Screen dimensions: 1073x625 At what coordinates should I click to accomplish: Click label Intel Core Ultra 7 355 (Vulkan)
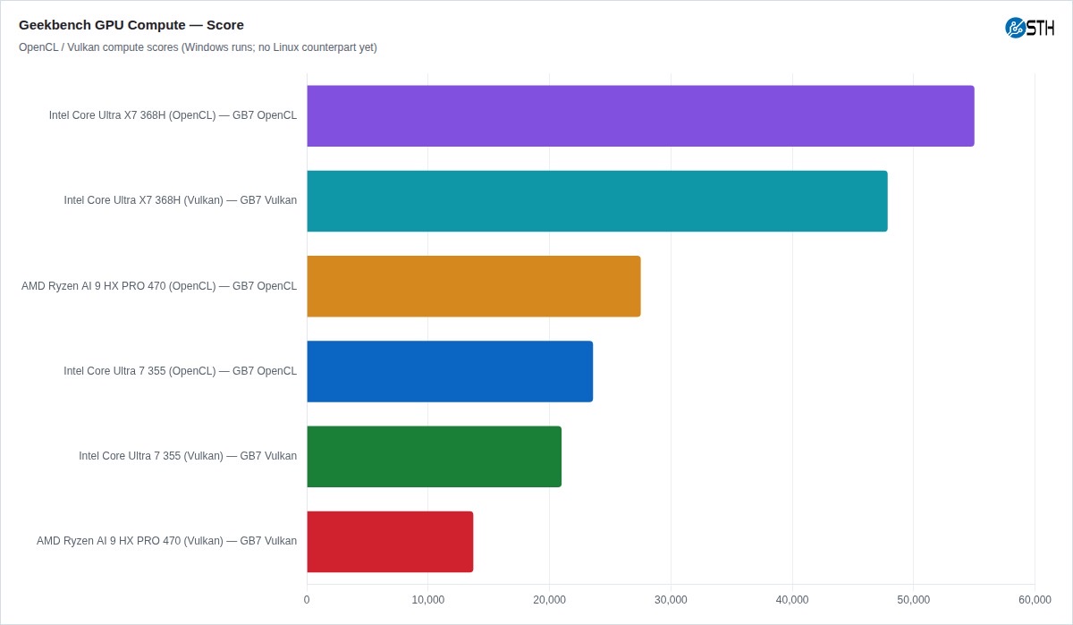click(x=188, y=456)
